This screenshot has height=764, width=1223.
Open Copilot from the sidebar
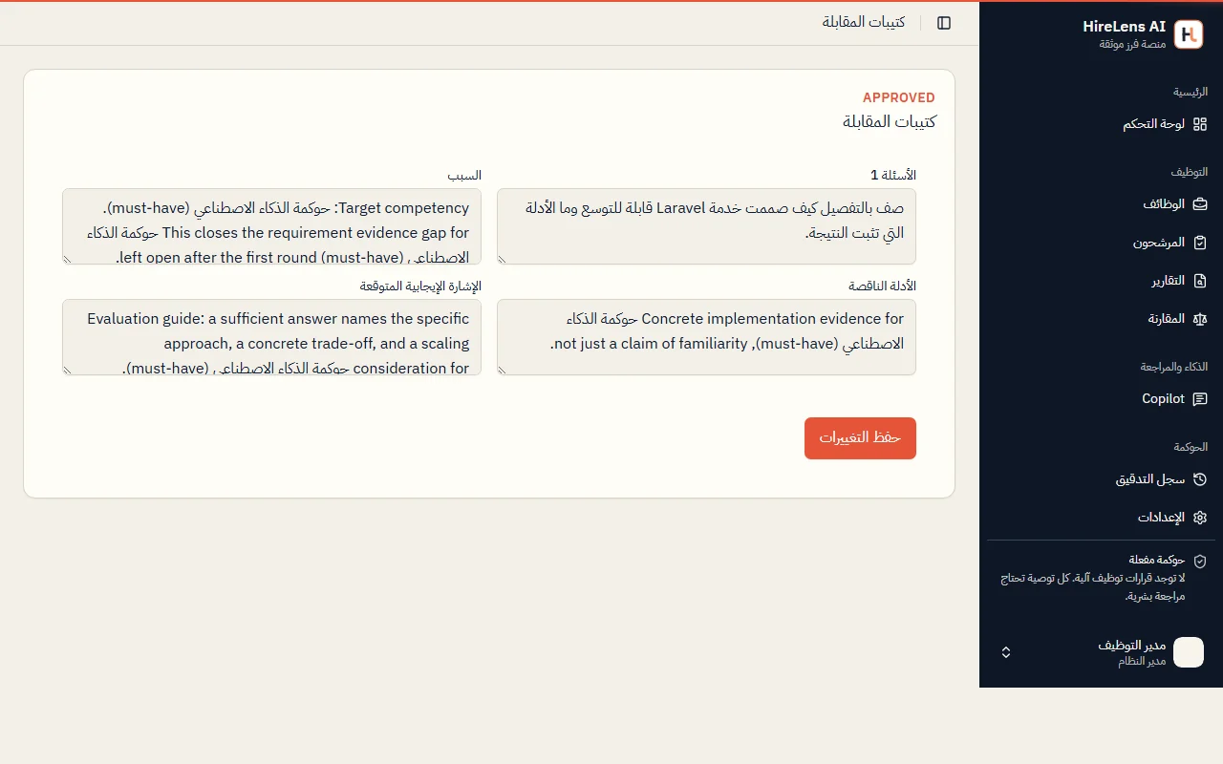coord(1101,399)
